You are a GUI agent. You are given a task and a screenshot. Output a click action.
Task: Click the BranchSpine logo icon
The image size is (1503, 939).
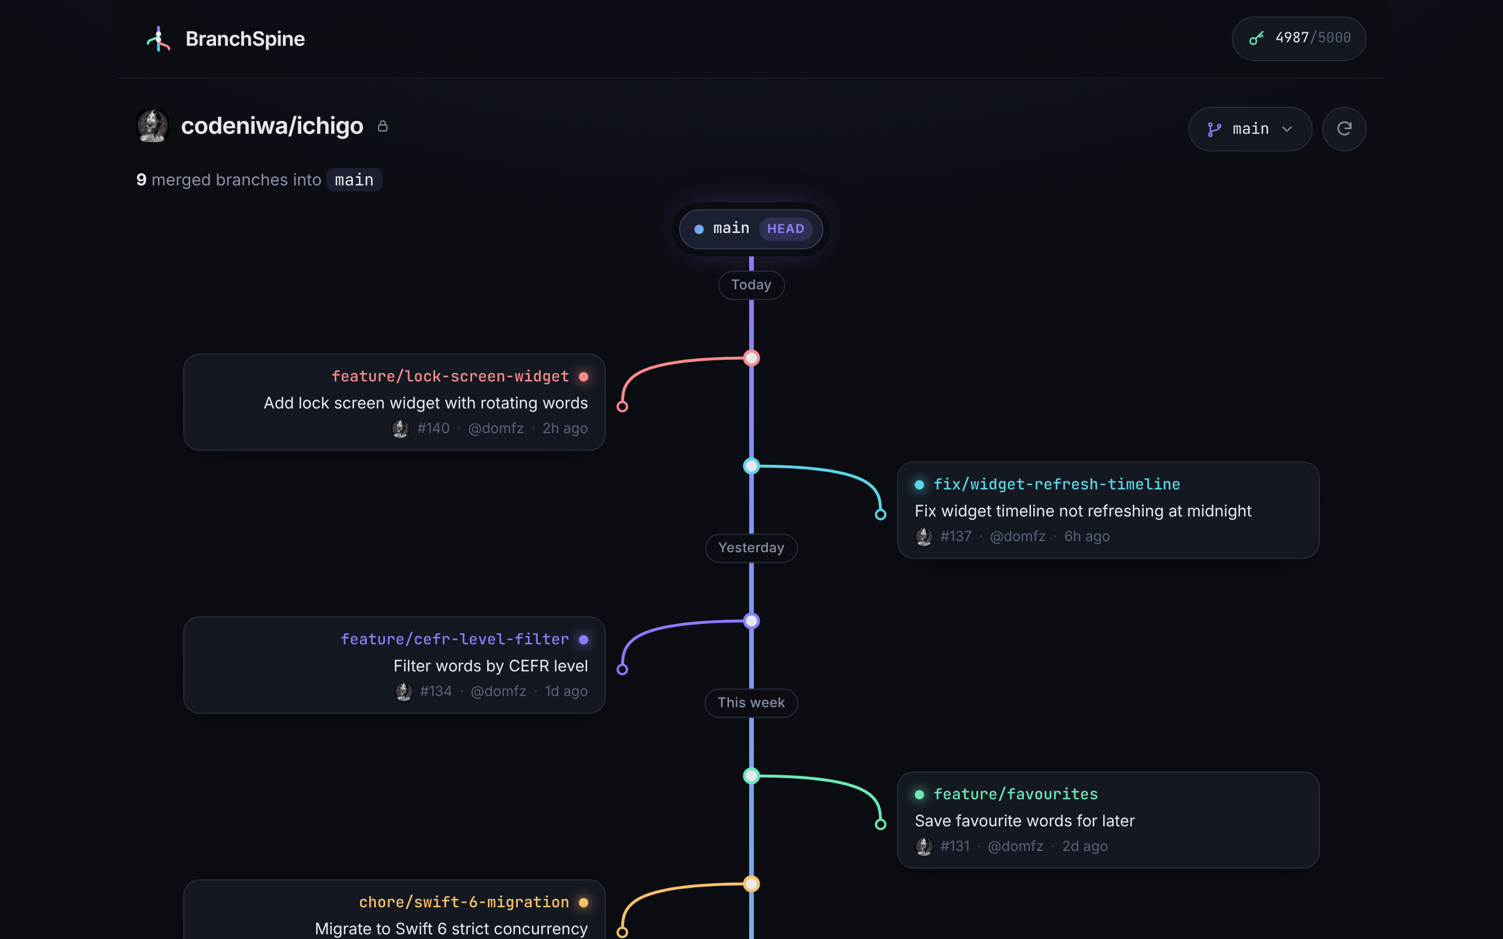coord(159,39)
